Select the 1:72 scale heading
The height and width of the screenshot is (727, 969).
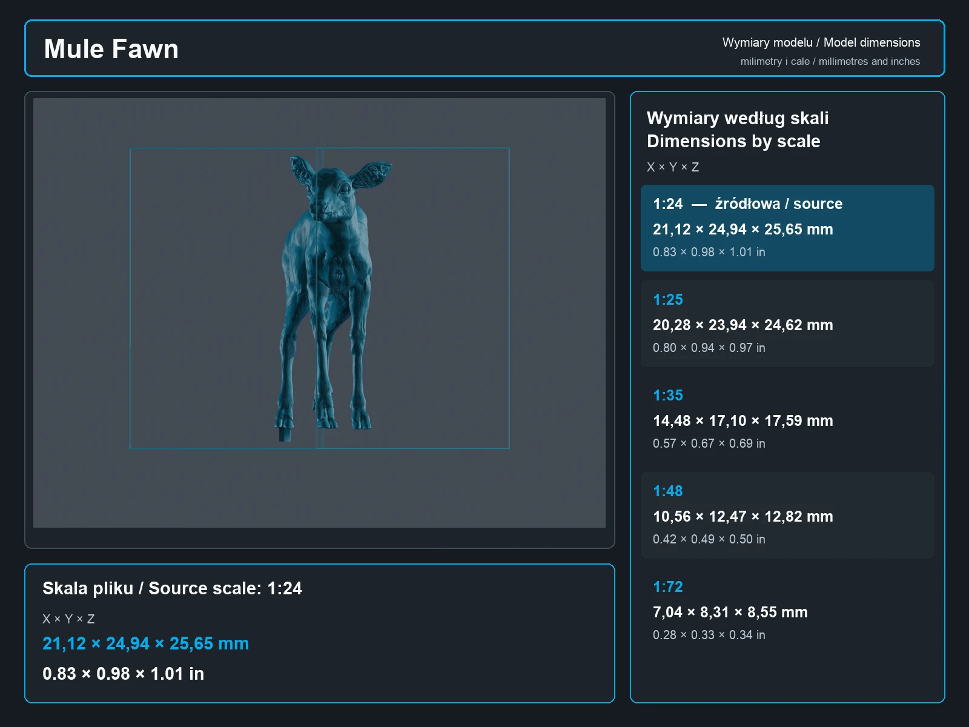coord(668,586)
